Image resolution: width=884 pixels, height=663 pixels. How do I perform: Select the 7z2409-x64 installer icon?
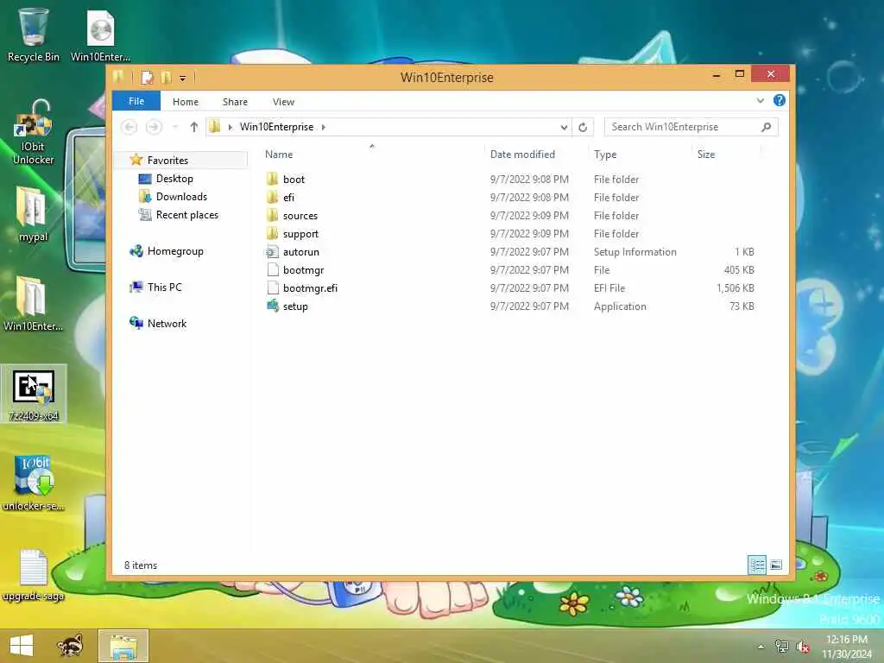[34, 395]
